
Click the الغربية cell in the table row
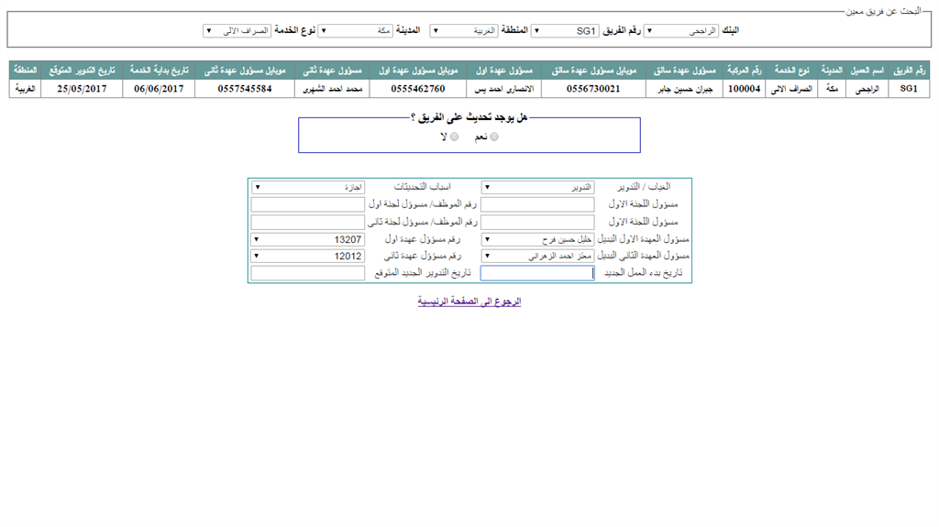click(x=25, y=89)
